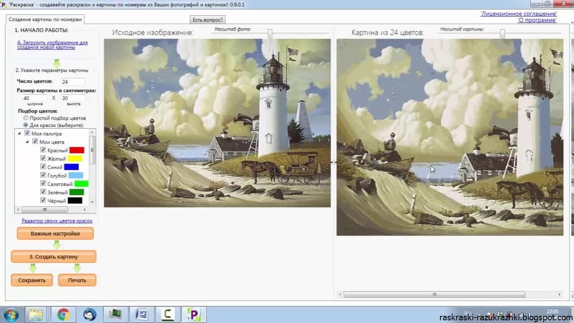The height and width of the screenshot is (323, 574).
Task: Uncheck the Салатовый color checkbox
Action: 43,183
